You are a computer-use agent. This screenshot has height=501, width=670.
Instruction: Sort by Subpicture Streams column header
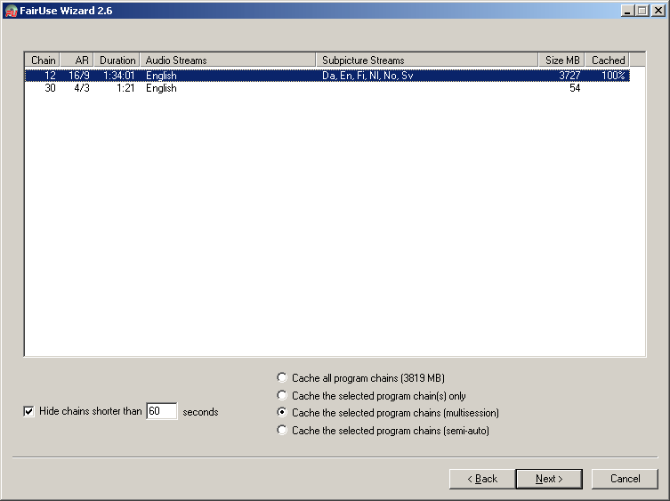427,61
